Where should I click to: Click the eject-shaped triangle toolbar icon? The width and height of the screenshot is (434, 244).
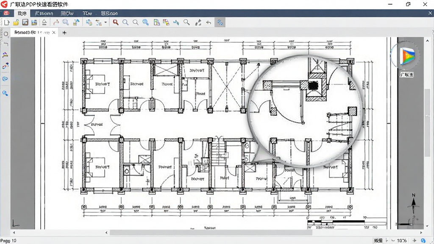(44, 22)
